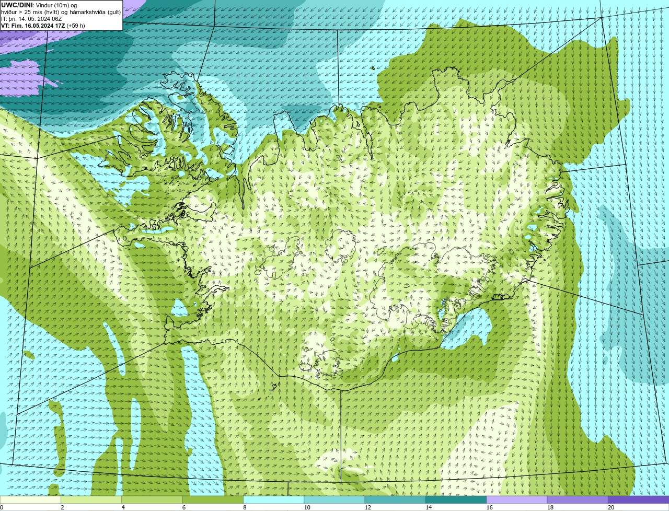Click the "VT: Fim. 16.05.2024 17Z (+59 h)" line

point(43,26)
